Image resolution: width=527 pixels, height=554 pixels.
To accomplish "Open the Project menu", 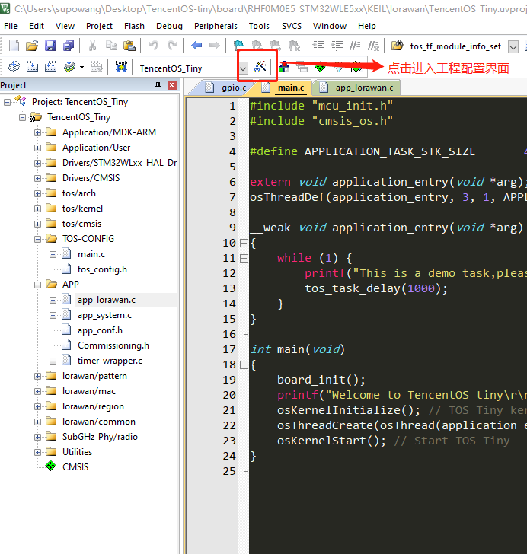I will 100,26.
